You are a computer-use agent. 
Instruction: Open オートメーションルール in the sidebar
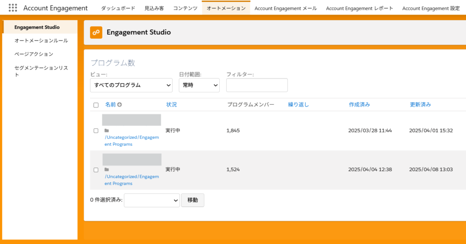pyautogui.click(x=41, y=41)
